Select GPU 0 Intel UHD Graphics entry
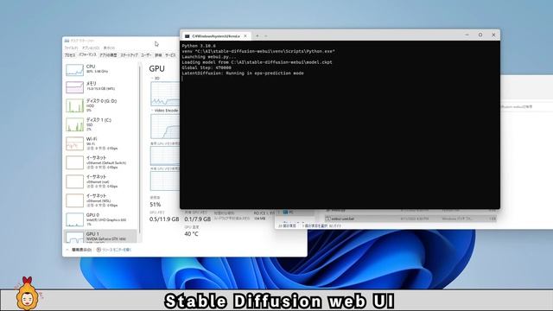 (100, 219)
